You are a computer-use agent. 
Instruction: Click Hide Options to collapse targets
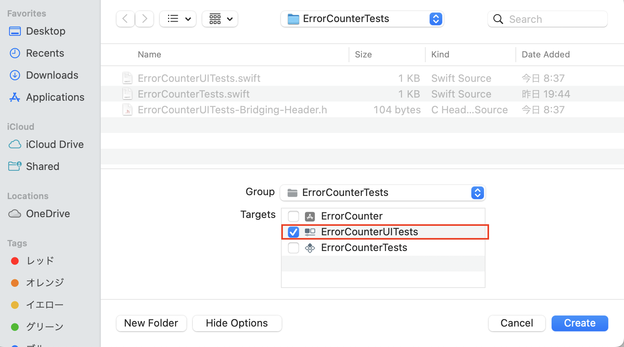coord(237,323)
